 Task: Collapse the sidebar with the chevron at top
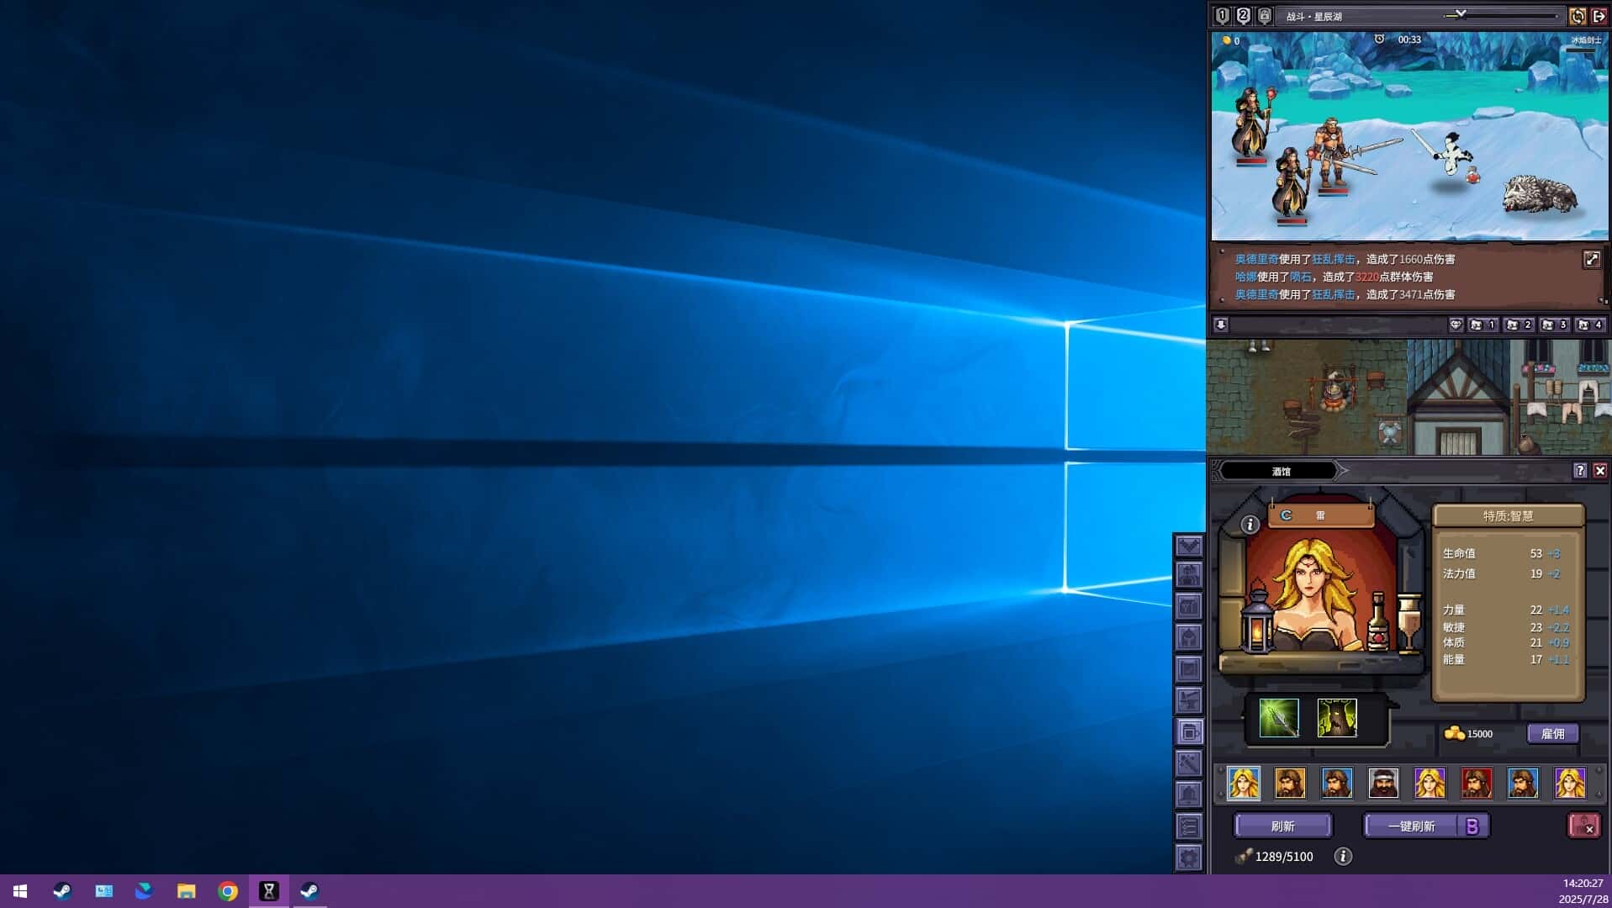point(1188,546)
